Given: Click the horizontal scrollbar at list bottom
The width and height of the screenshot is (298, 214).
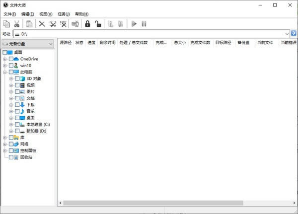Looking at the screenshot, I should [149, 203].
